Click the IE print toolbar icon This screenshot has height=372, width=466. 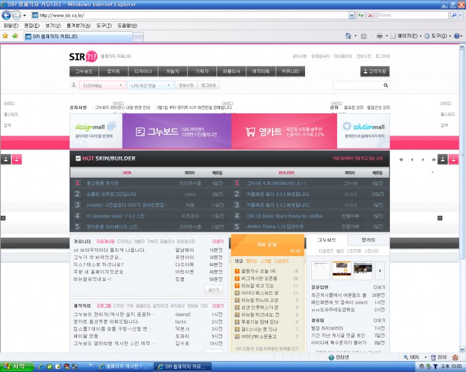coord(380,36)
